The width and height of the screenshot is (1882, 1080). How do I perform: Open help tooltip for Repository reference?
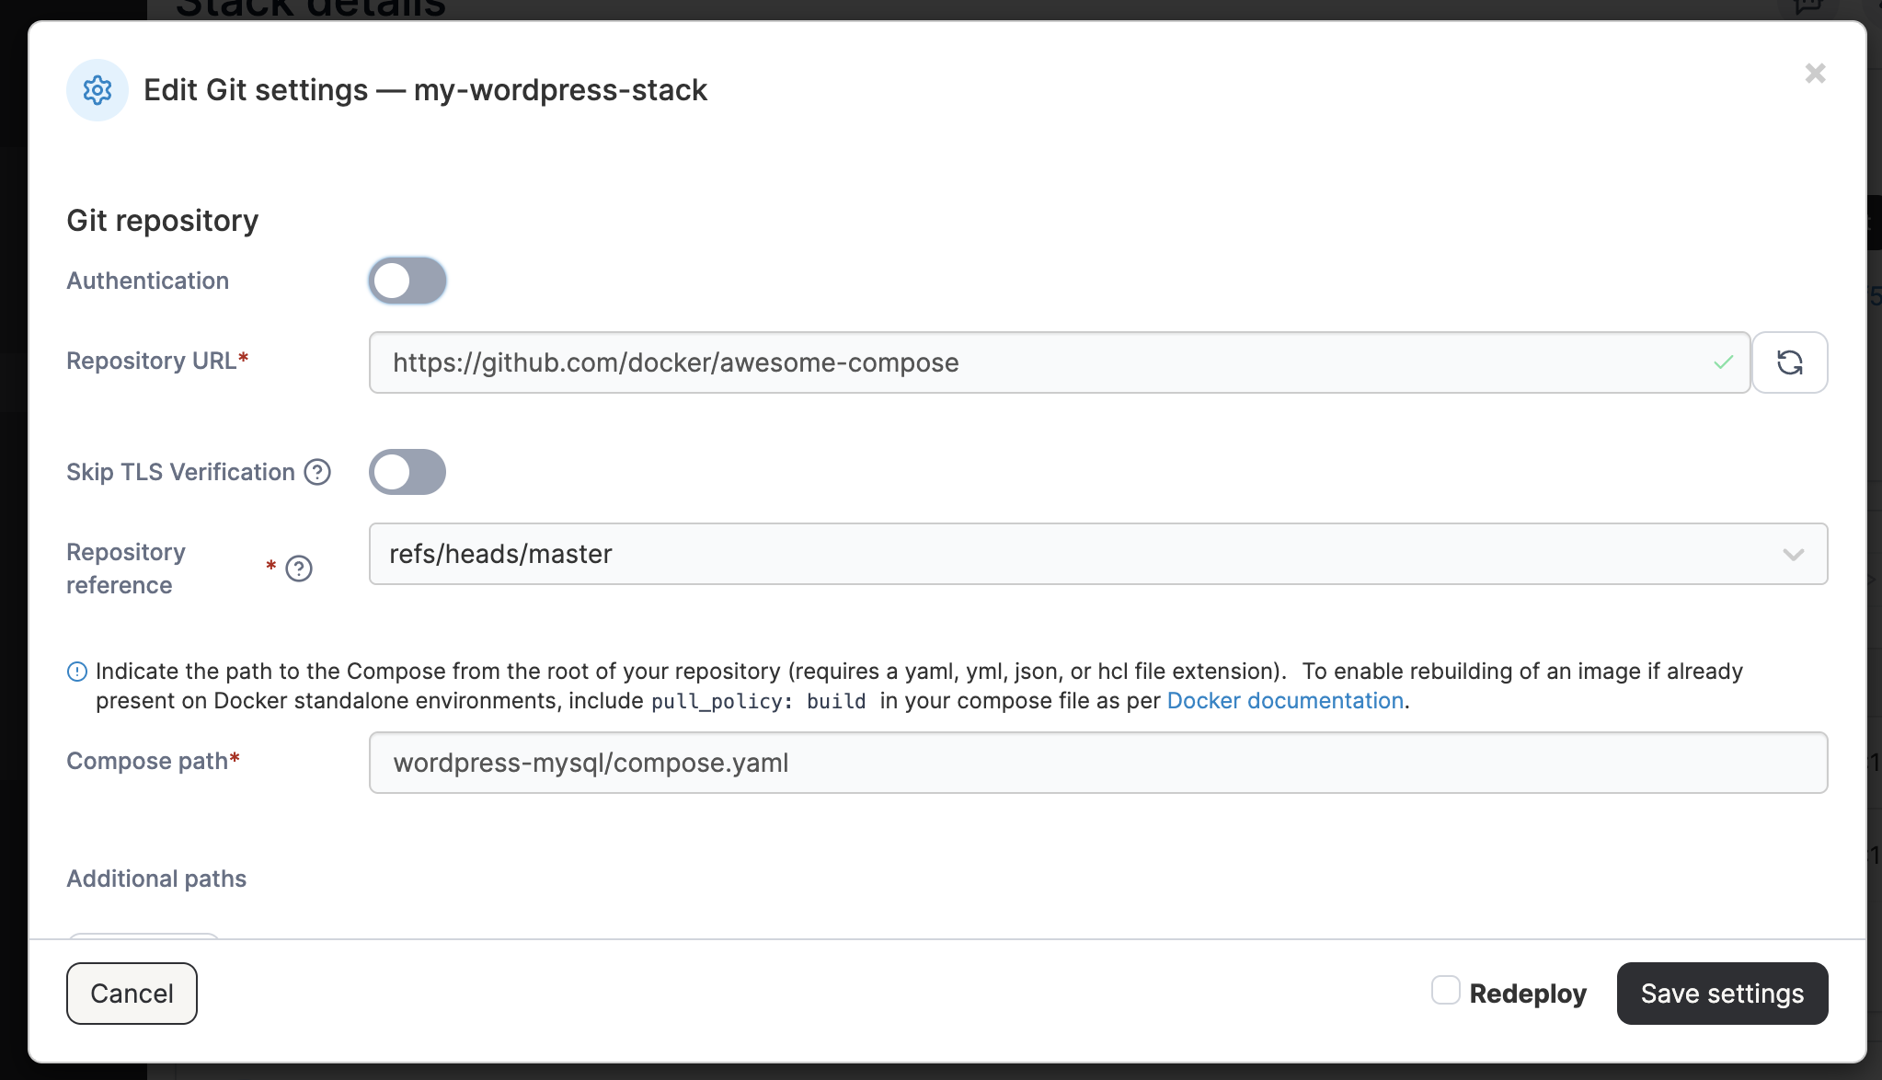coord(299,569)
